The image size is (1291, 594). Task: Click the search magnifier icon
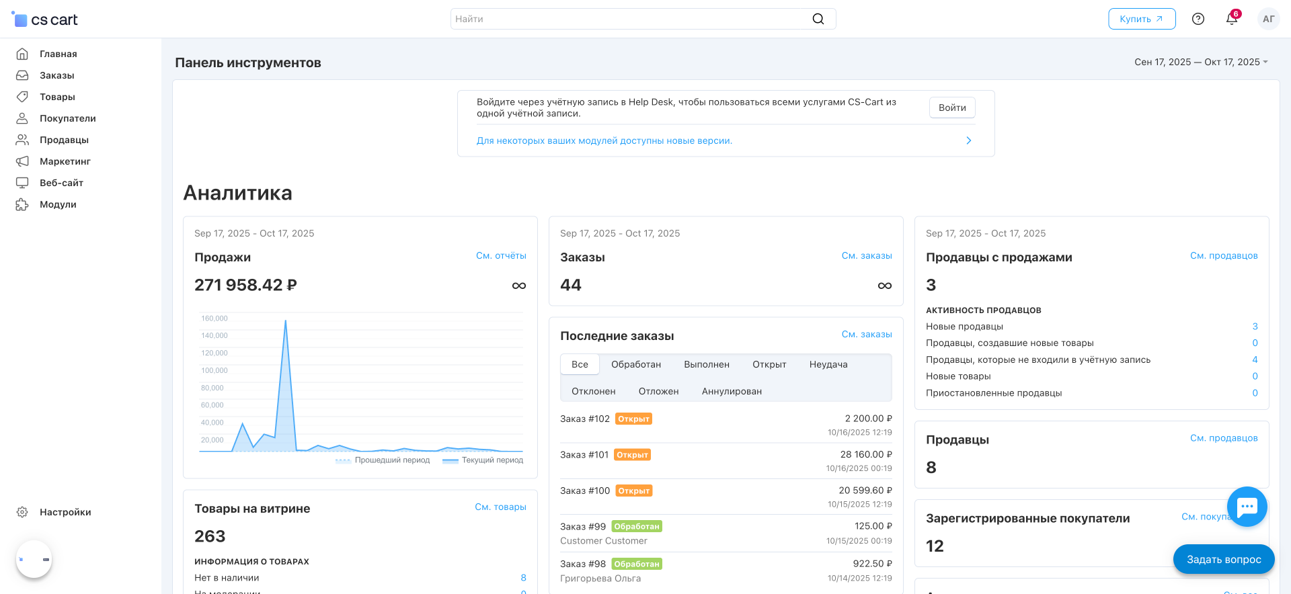click(x=818, y=19)
